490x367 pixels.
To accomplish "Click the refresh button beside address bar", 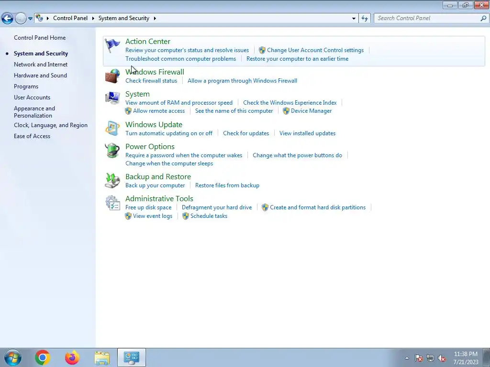I will point(365,19).
